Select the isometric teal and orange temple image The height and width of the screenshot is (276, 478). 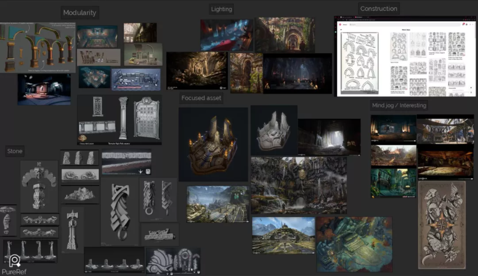click(354, 244)
